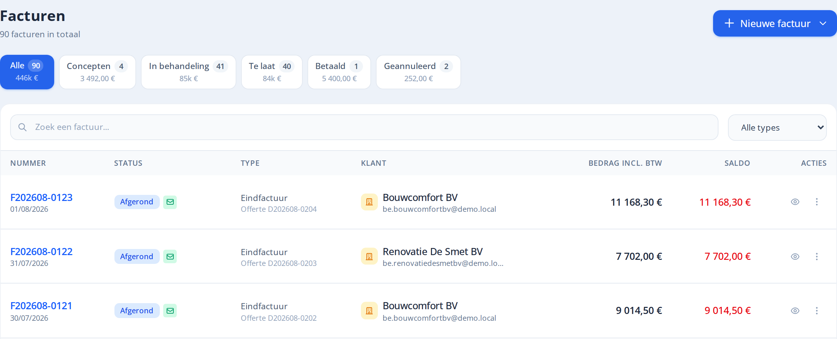Click the red saldo 9 014,50 €
This screenshot has height=339, width=837.
[728, 311]
